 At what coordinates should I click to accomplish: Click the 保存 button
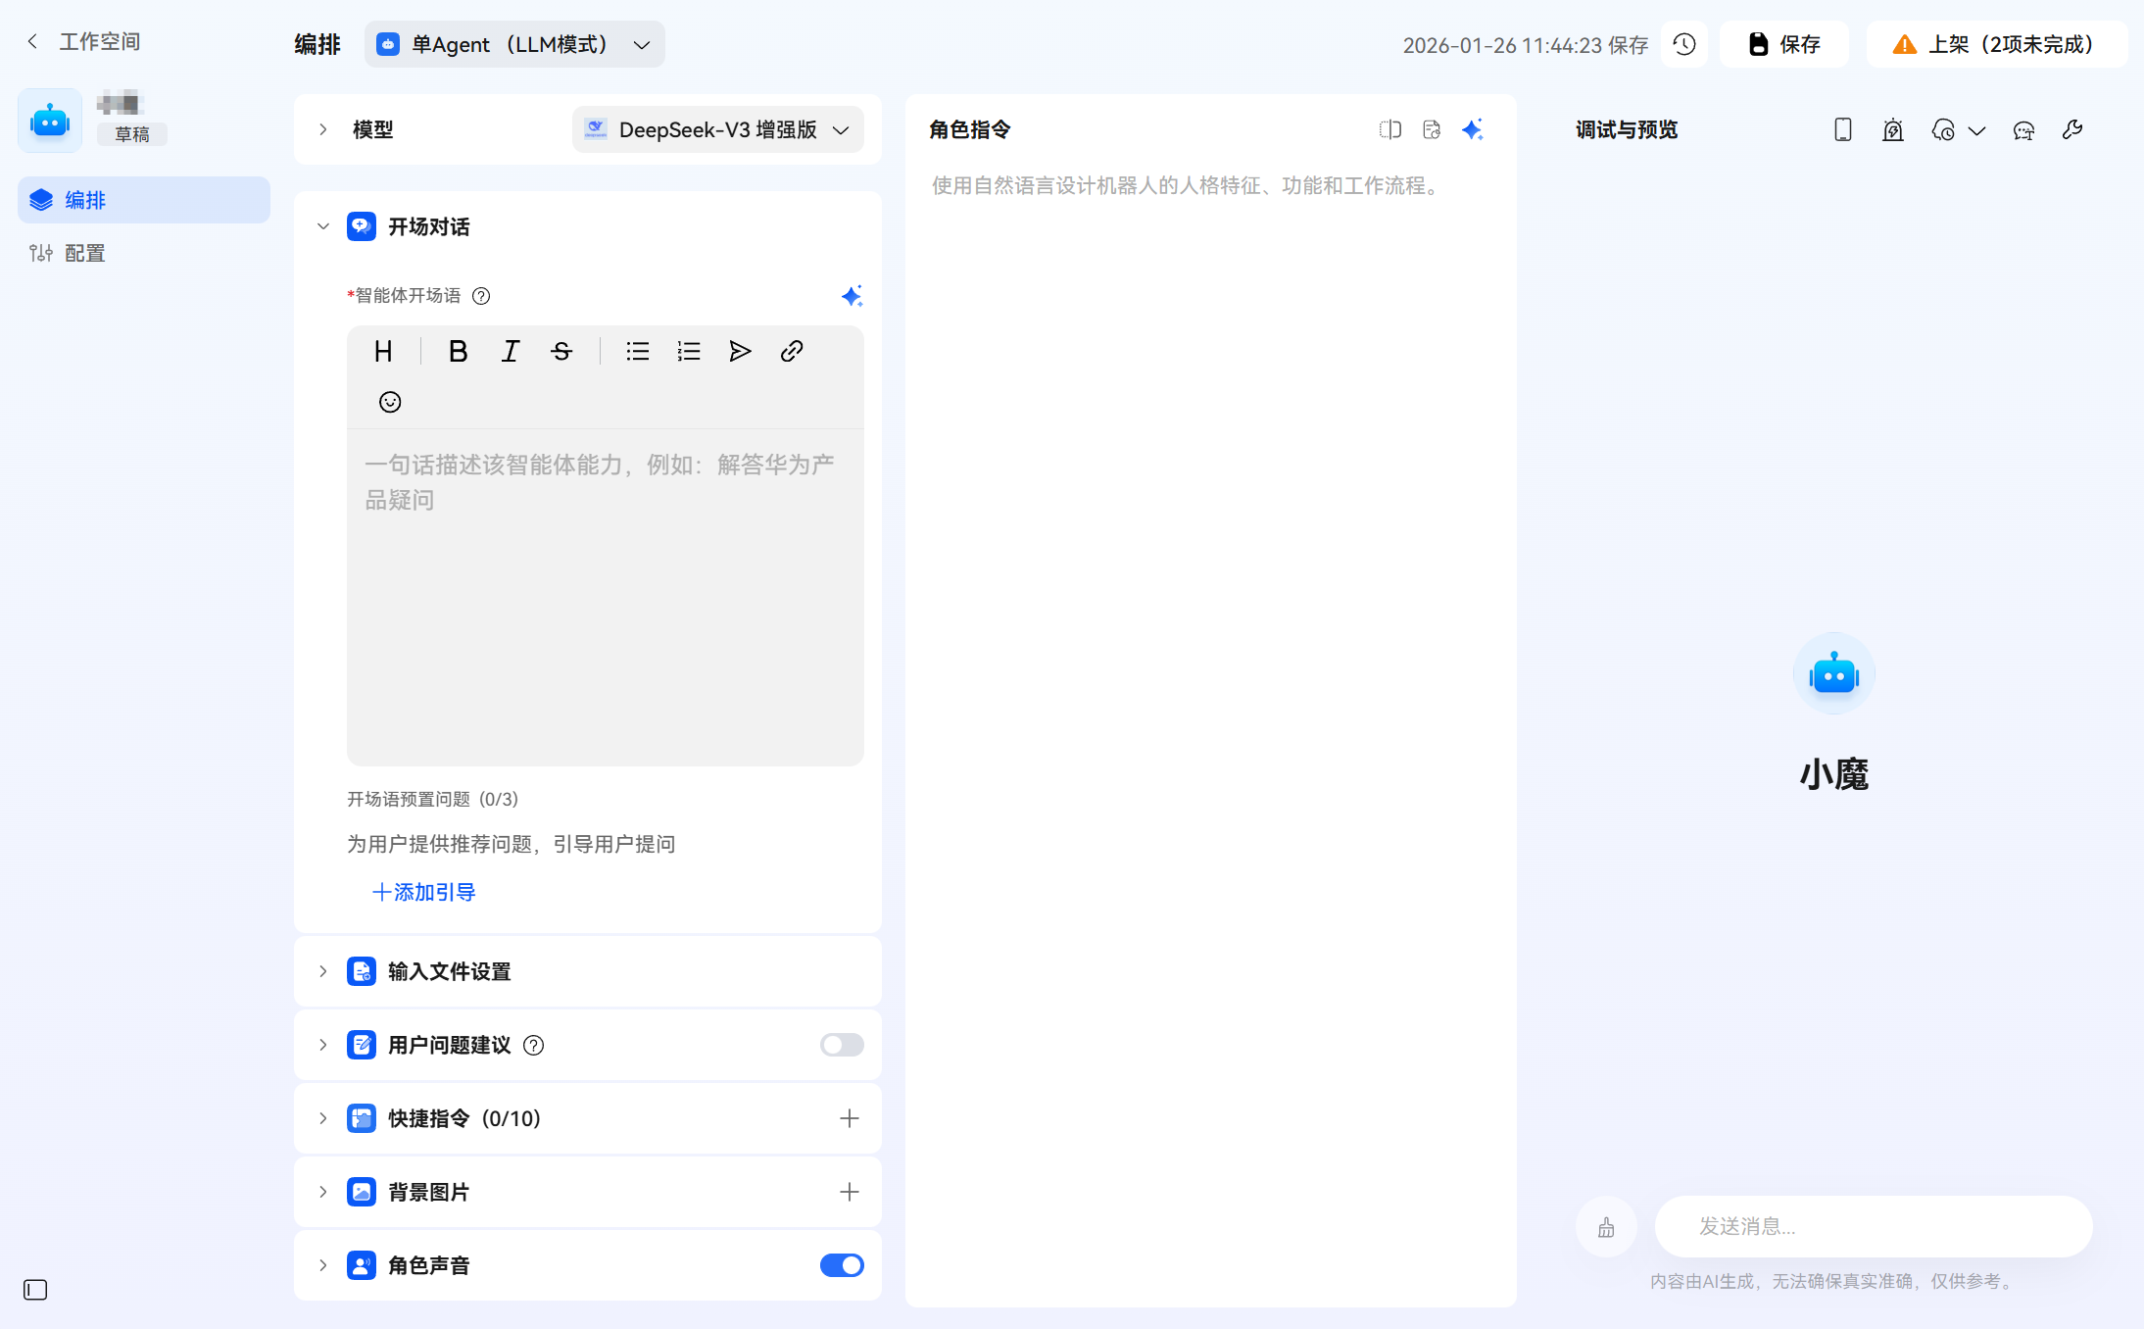tap(1784, 44)
